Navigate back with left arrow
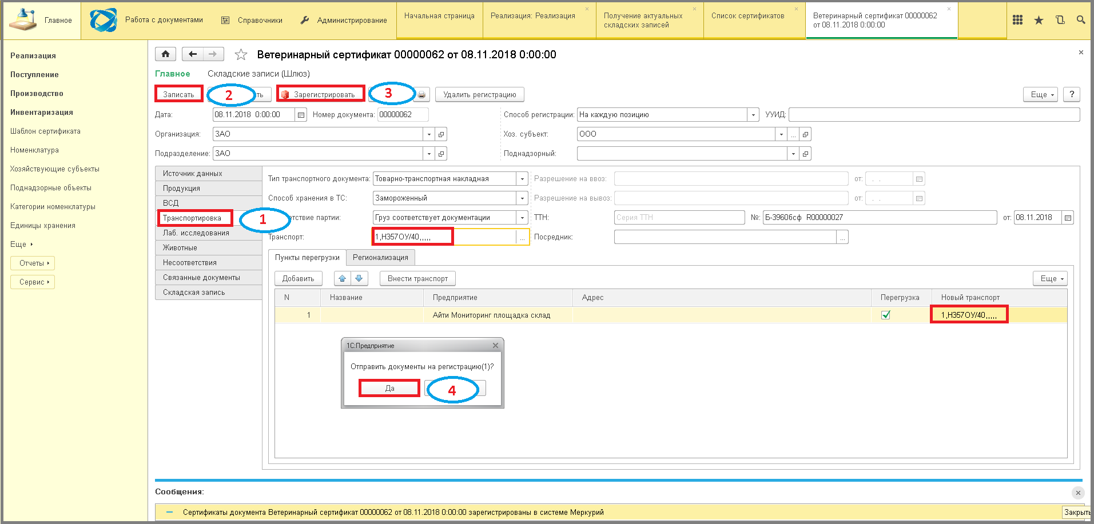 click(x=193, y=54)
